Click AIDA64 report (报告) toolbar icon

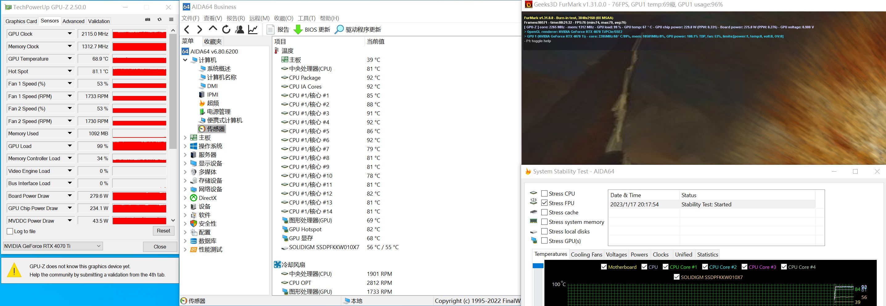point(270,30)
